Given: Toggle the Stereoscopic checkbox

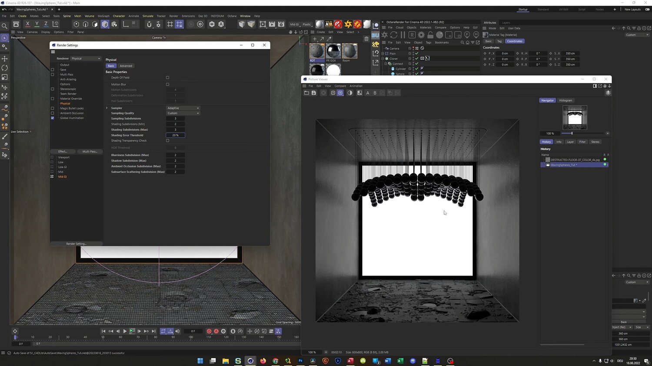Looking at the screenshot, I should click(53, 89).
